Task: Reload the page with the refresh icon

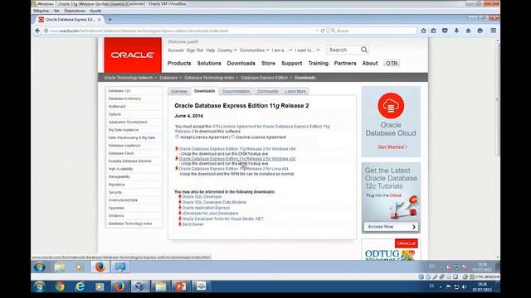Action: (323, 31)
